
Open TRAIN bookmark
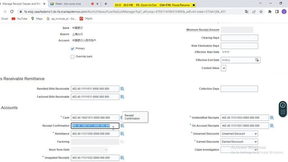coord(86,18)
